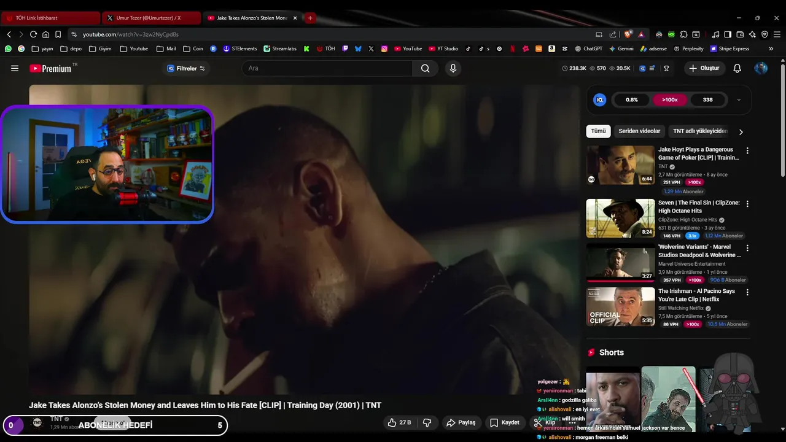Start voice search with microphone icon

tap(453, 68)
